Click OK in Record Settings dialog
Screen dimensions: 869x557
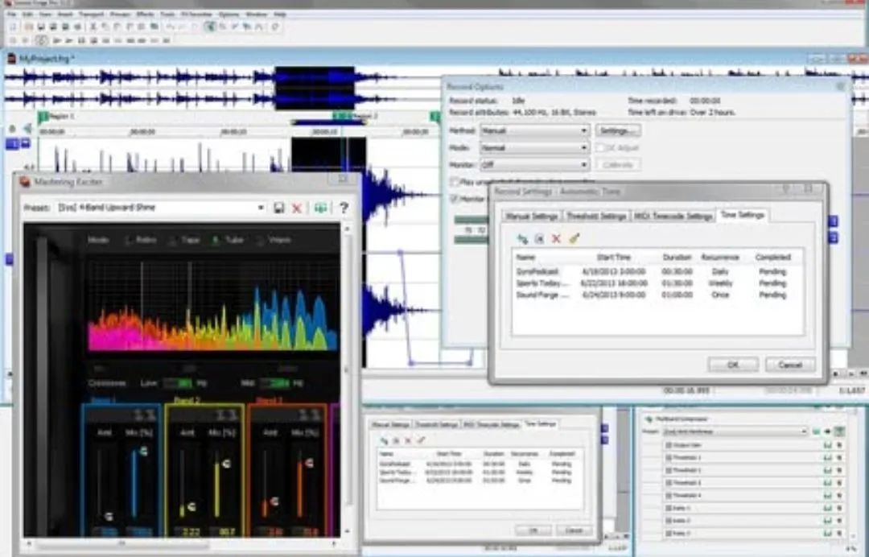pyautogui.click(x=733, y=365)
